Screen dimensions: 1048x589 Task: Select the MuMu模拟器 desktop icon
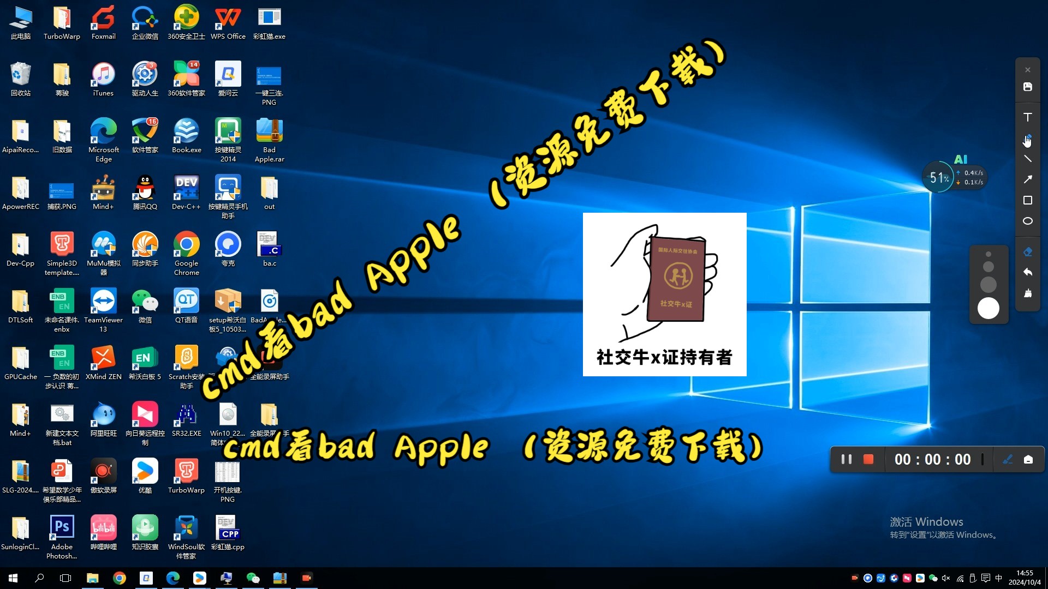click(103, 254)
